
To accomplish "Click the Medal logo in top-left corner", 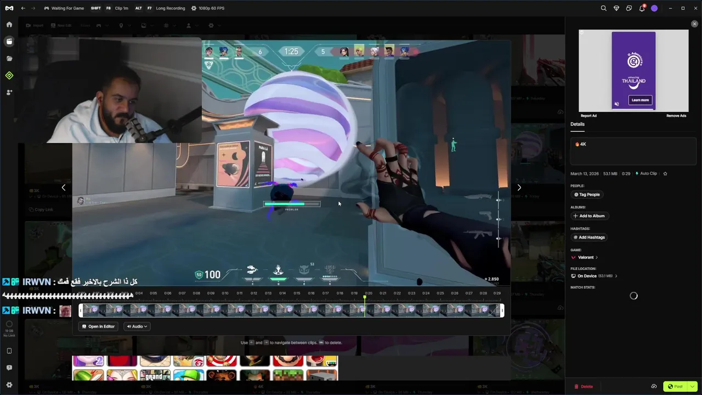I will (x=9, y=8).
